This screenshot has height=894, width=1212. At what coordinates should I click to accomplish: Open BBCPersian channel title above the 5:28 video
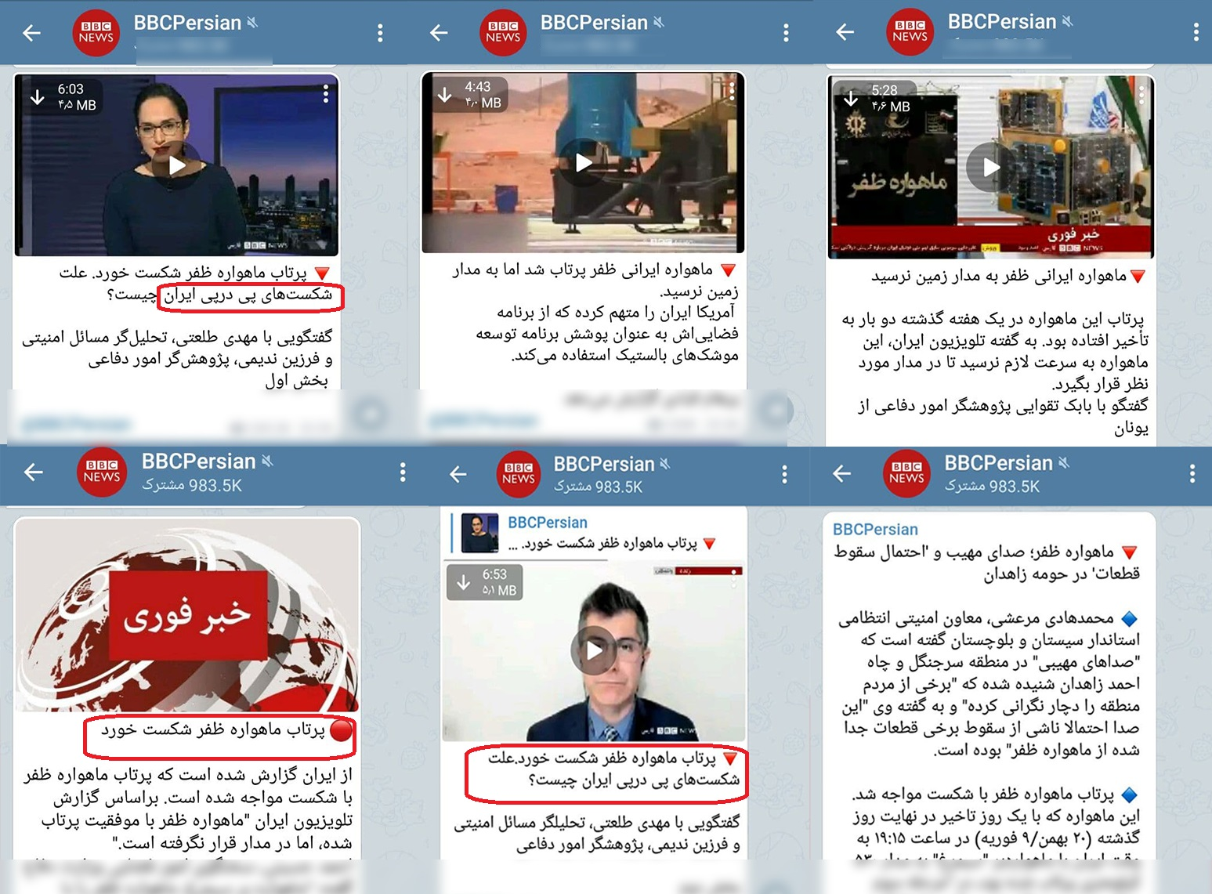tap(1002, 22)
